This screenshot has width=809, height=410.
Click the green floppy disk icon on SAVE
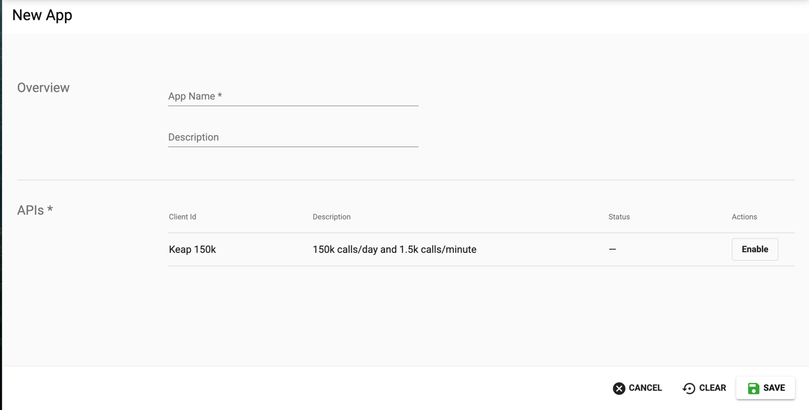(751, 388)
